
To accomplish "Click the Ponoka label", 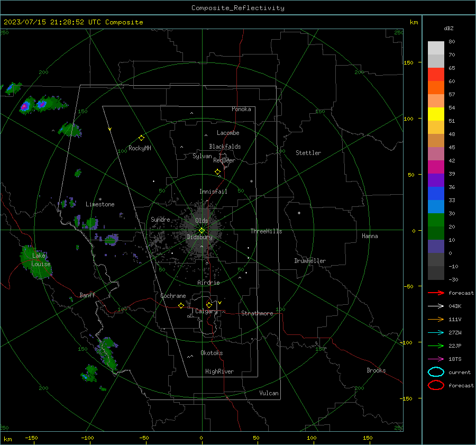I will pos(241,109).
